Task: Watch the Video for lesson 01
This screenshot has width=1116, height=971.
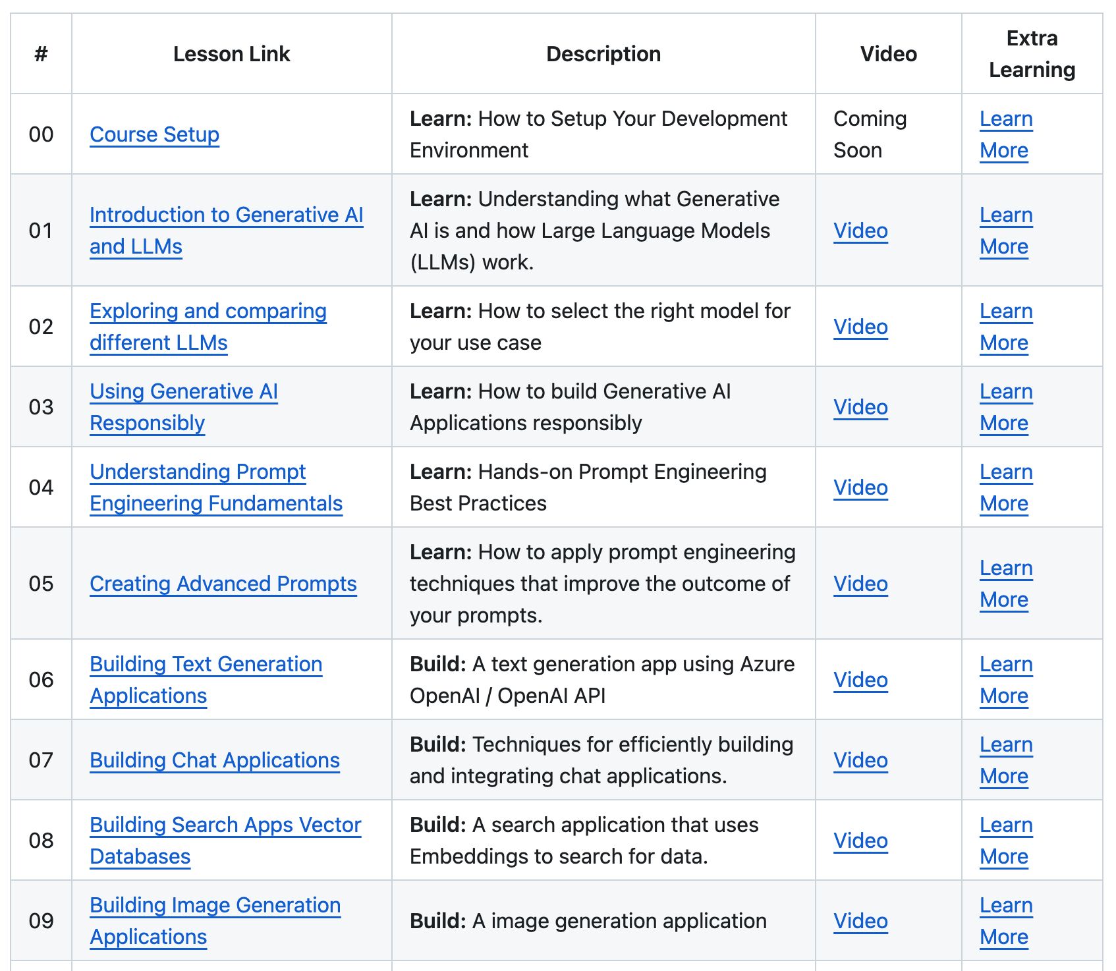Action: click(x=860, y=231)
